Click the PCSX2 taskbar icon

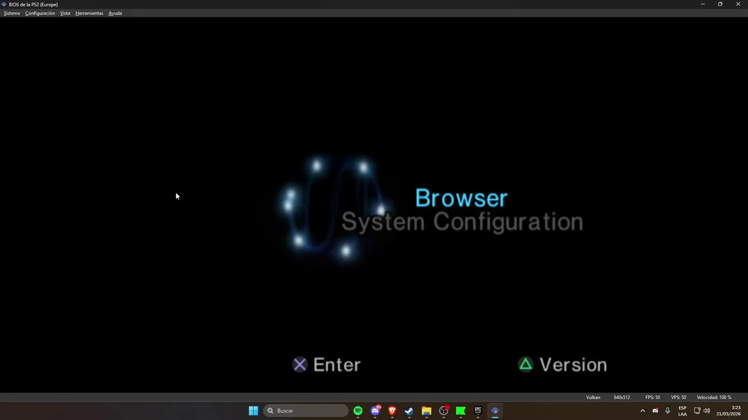(495, 411)
